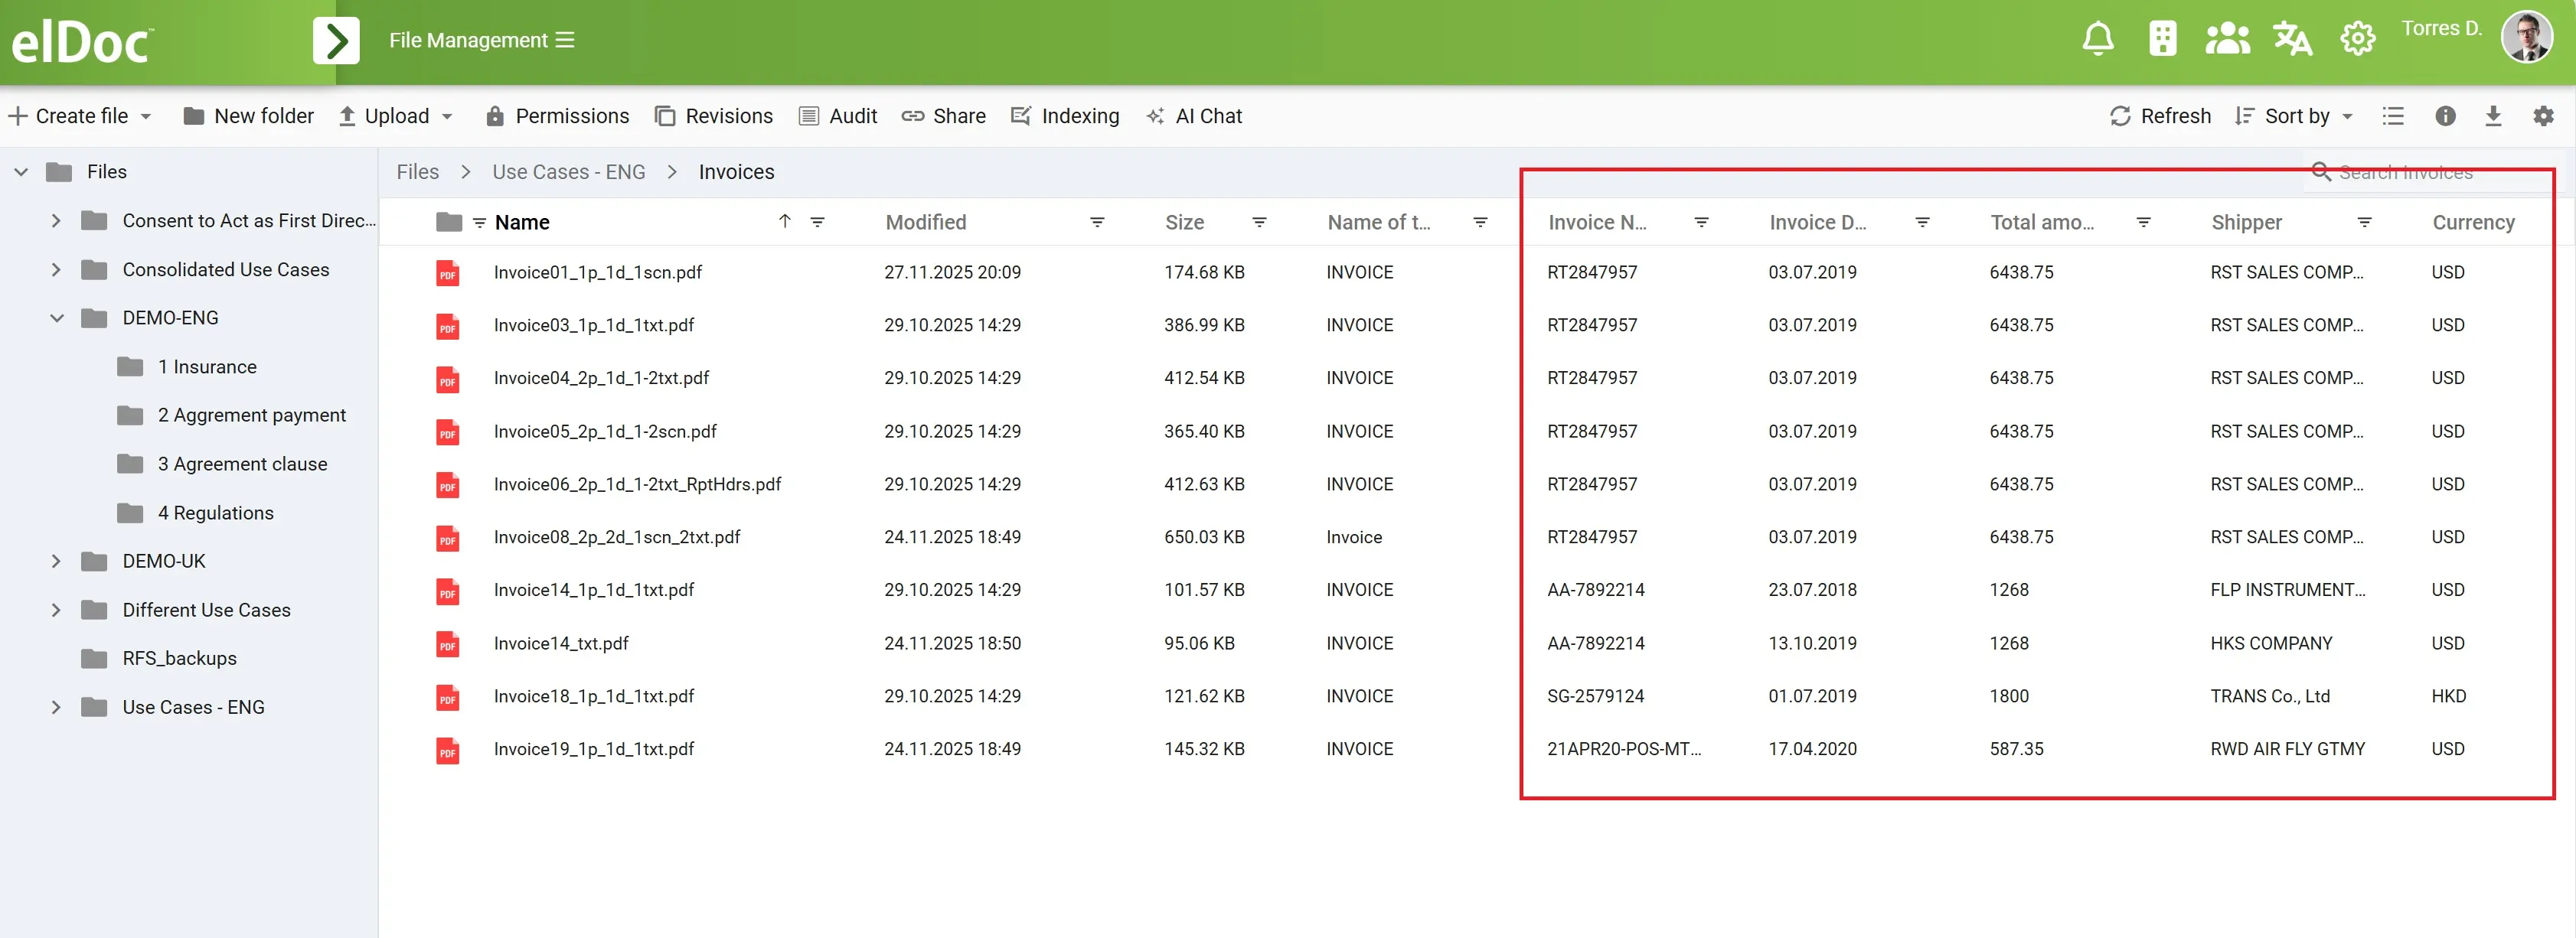Expand the DEMO-UK folder
The width and height of the screenshot is (2576, 938).
(x=56, y=562)
